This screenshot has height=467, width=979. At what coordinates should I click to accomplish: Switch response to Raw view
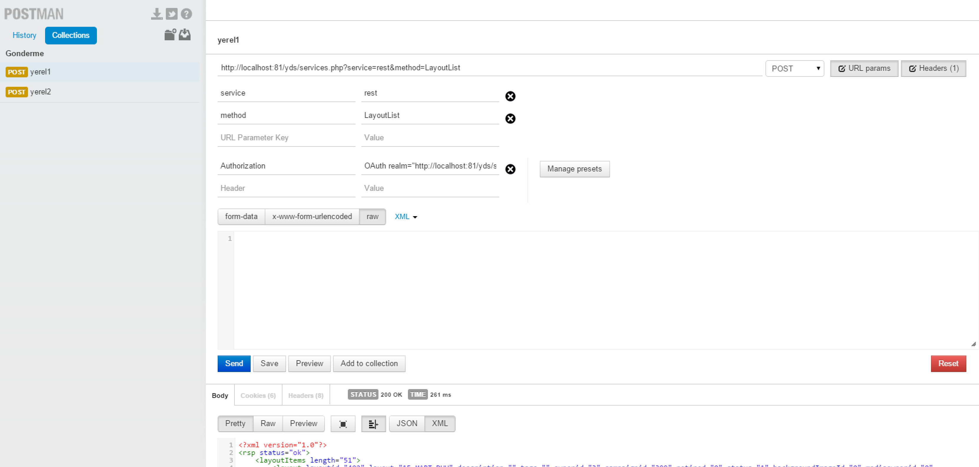[268, 424]
